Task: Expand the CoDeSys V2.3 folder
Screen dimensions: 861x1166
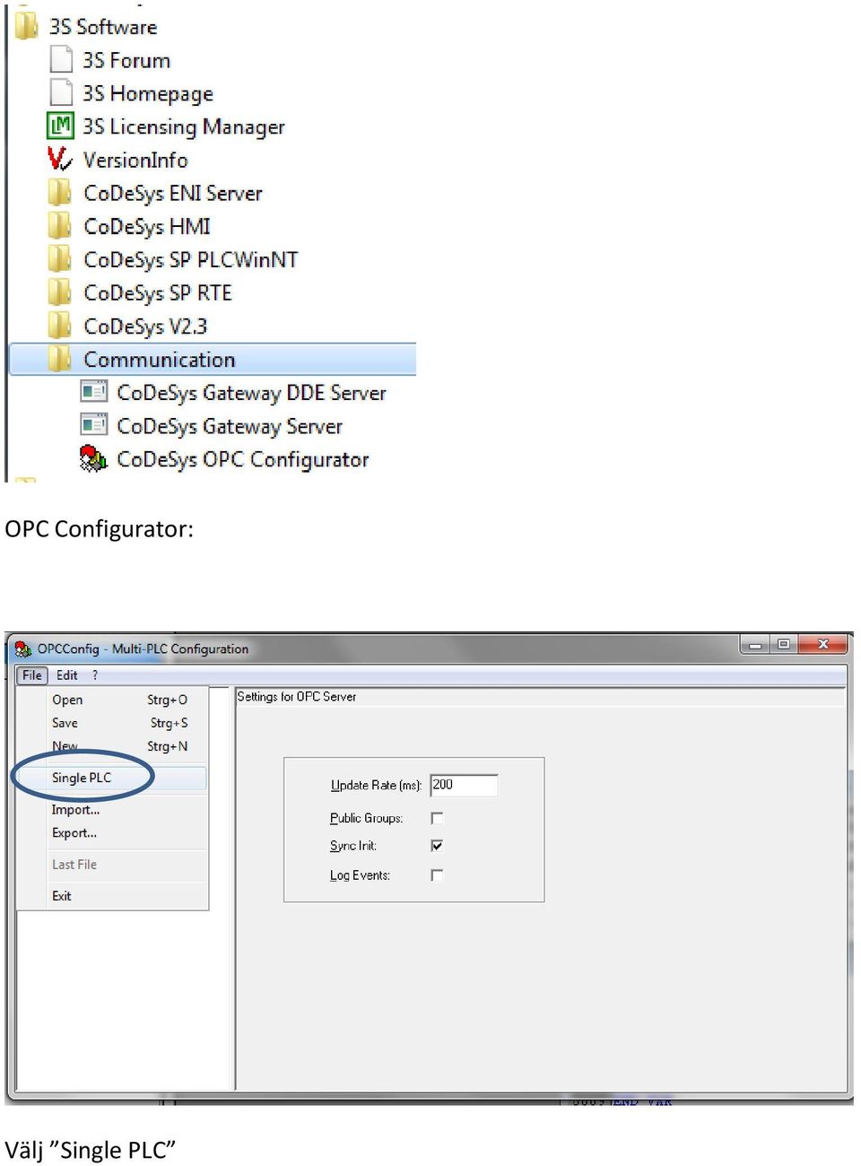Action: [x=145, y=326]
